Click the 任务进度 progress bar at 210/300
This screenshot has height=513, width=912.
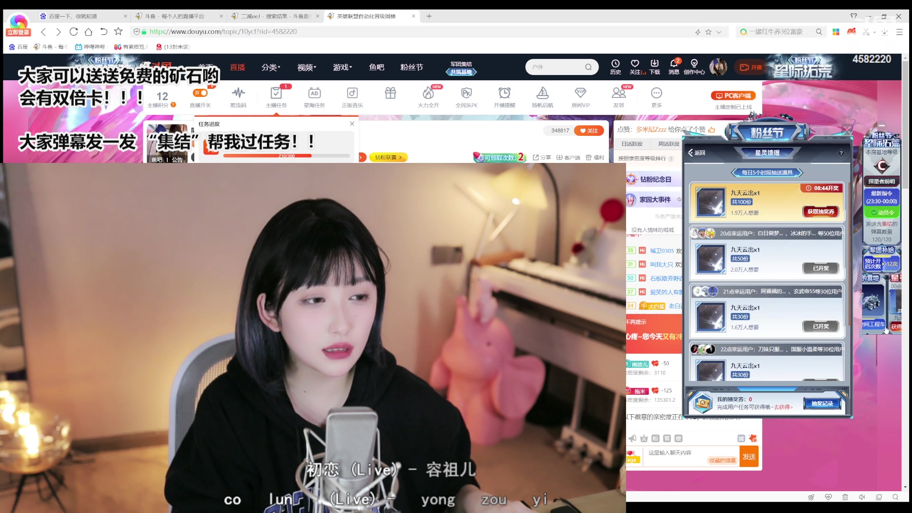[286, 156]
